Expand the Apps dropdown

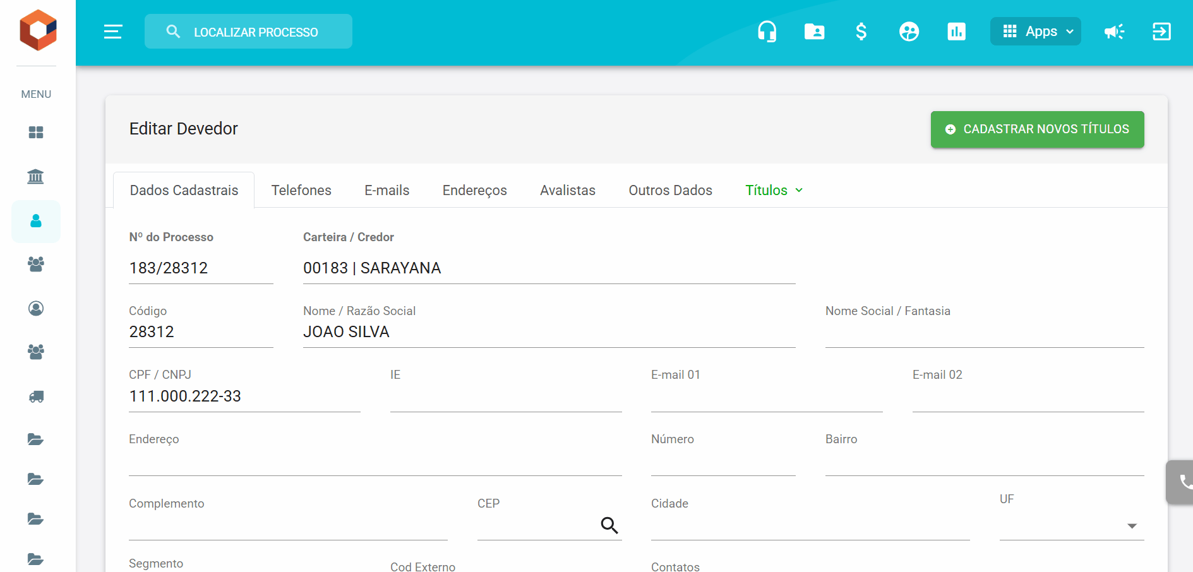(1036, 32)
